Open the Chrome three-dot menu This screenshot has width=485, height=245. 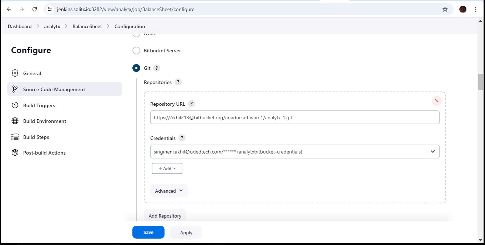tap(476, 9)
